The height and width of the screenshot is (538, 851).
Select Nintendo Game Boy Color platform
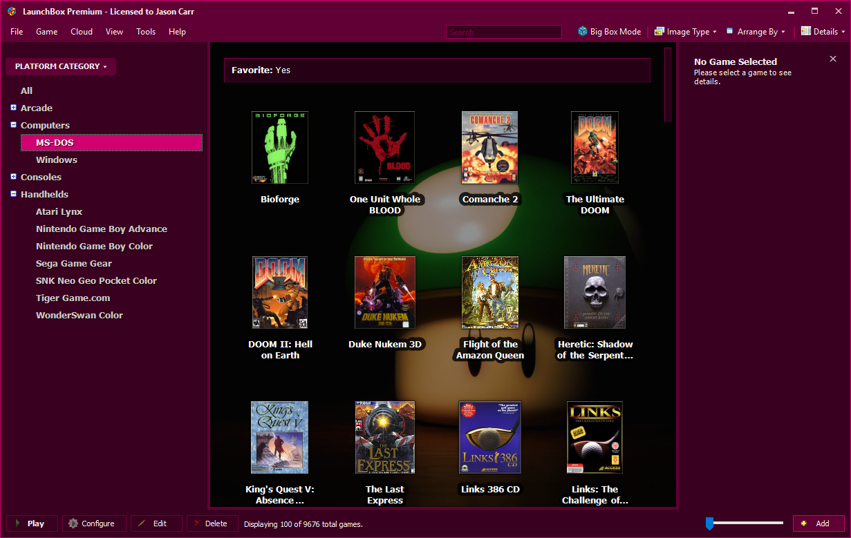coord(94,246)
